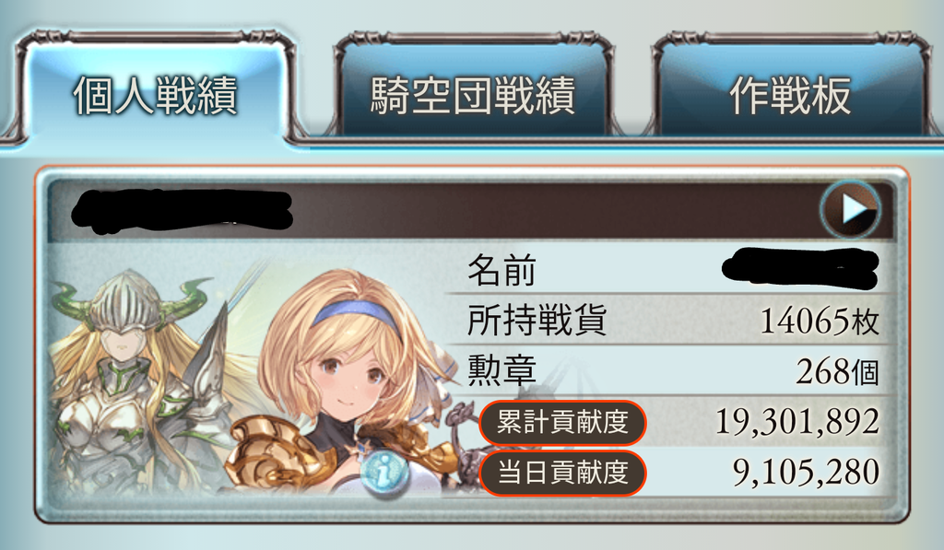Click the play arrow button in header

click(850, 210)
